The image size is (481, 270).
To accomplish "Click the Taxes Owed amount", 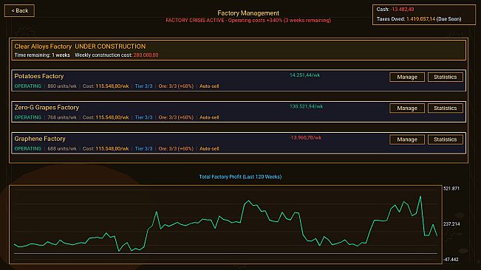I will (420, 19).
